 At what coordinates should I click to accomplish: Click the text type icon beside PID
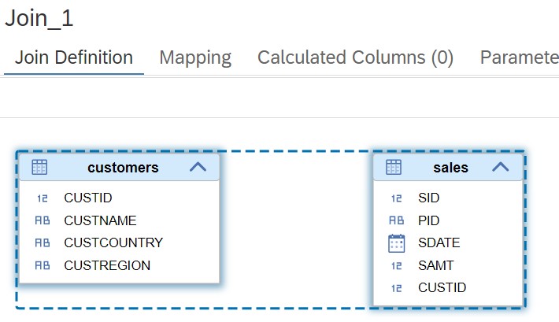click(x=397, y=220)
